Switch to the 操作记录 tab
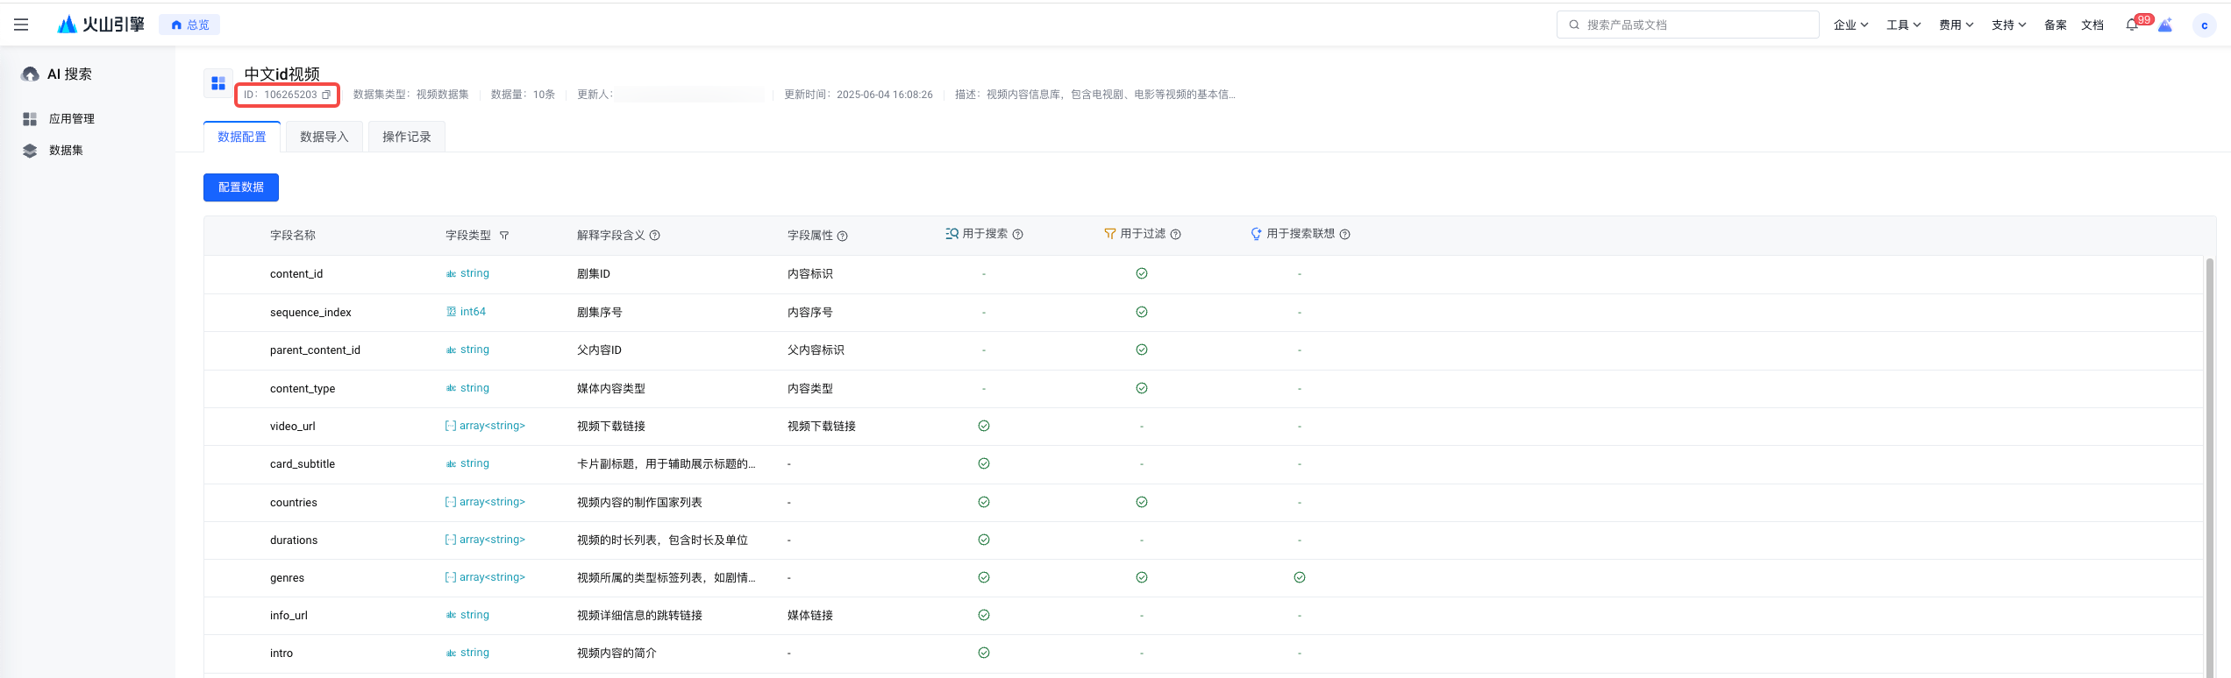Image resolution: width=2231 pixels, height=678 pixels. point(407,137)
